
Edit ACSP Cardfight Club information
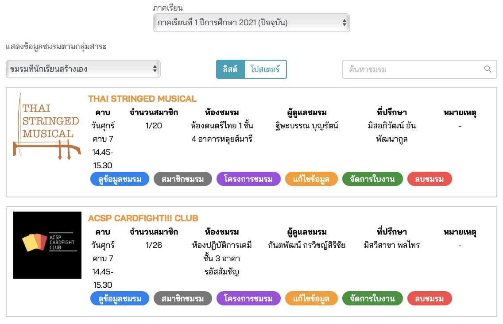311,299
